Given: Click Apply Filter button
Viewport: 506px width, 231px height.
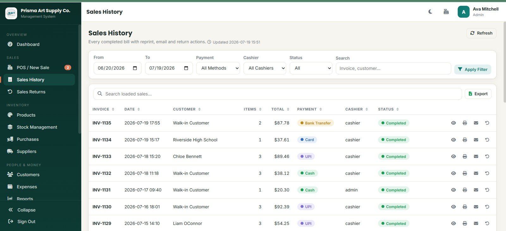Looking at the screenshot, I should 472,70.
